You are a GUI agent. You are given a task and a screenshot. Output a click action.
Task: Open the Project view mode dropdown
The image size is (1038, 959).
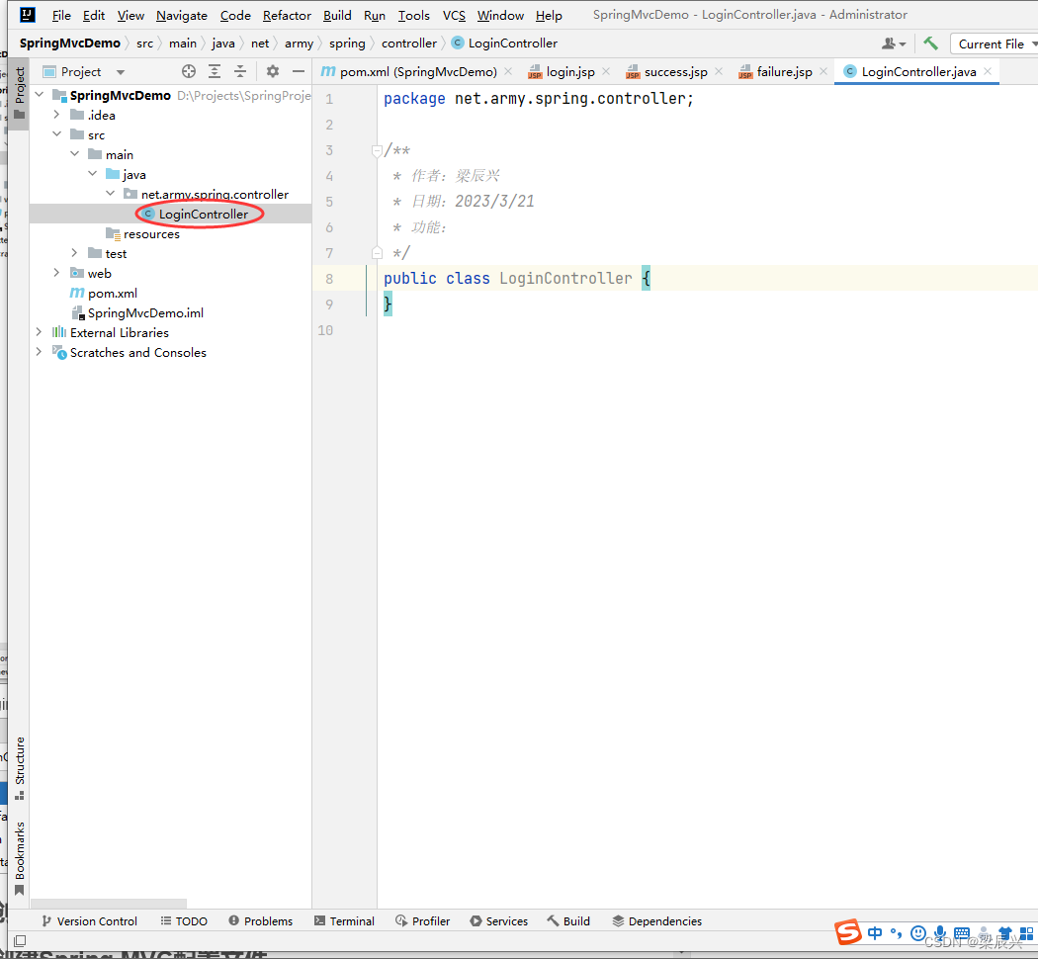(120, 71)
